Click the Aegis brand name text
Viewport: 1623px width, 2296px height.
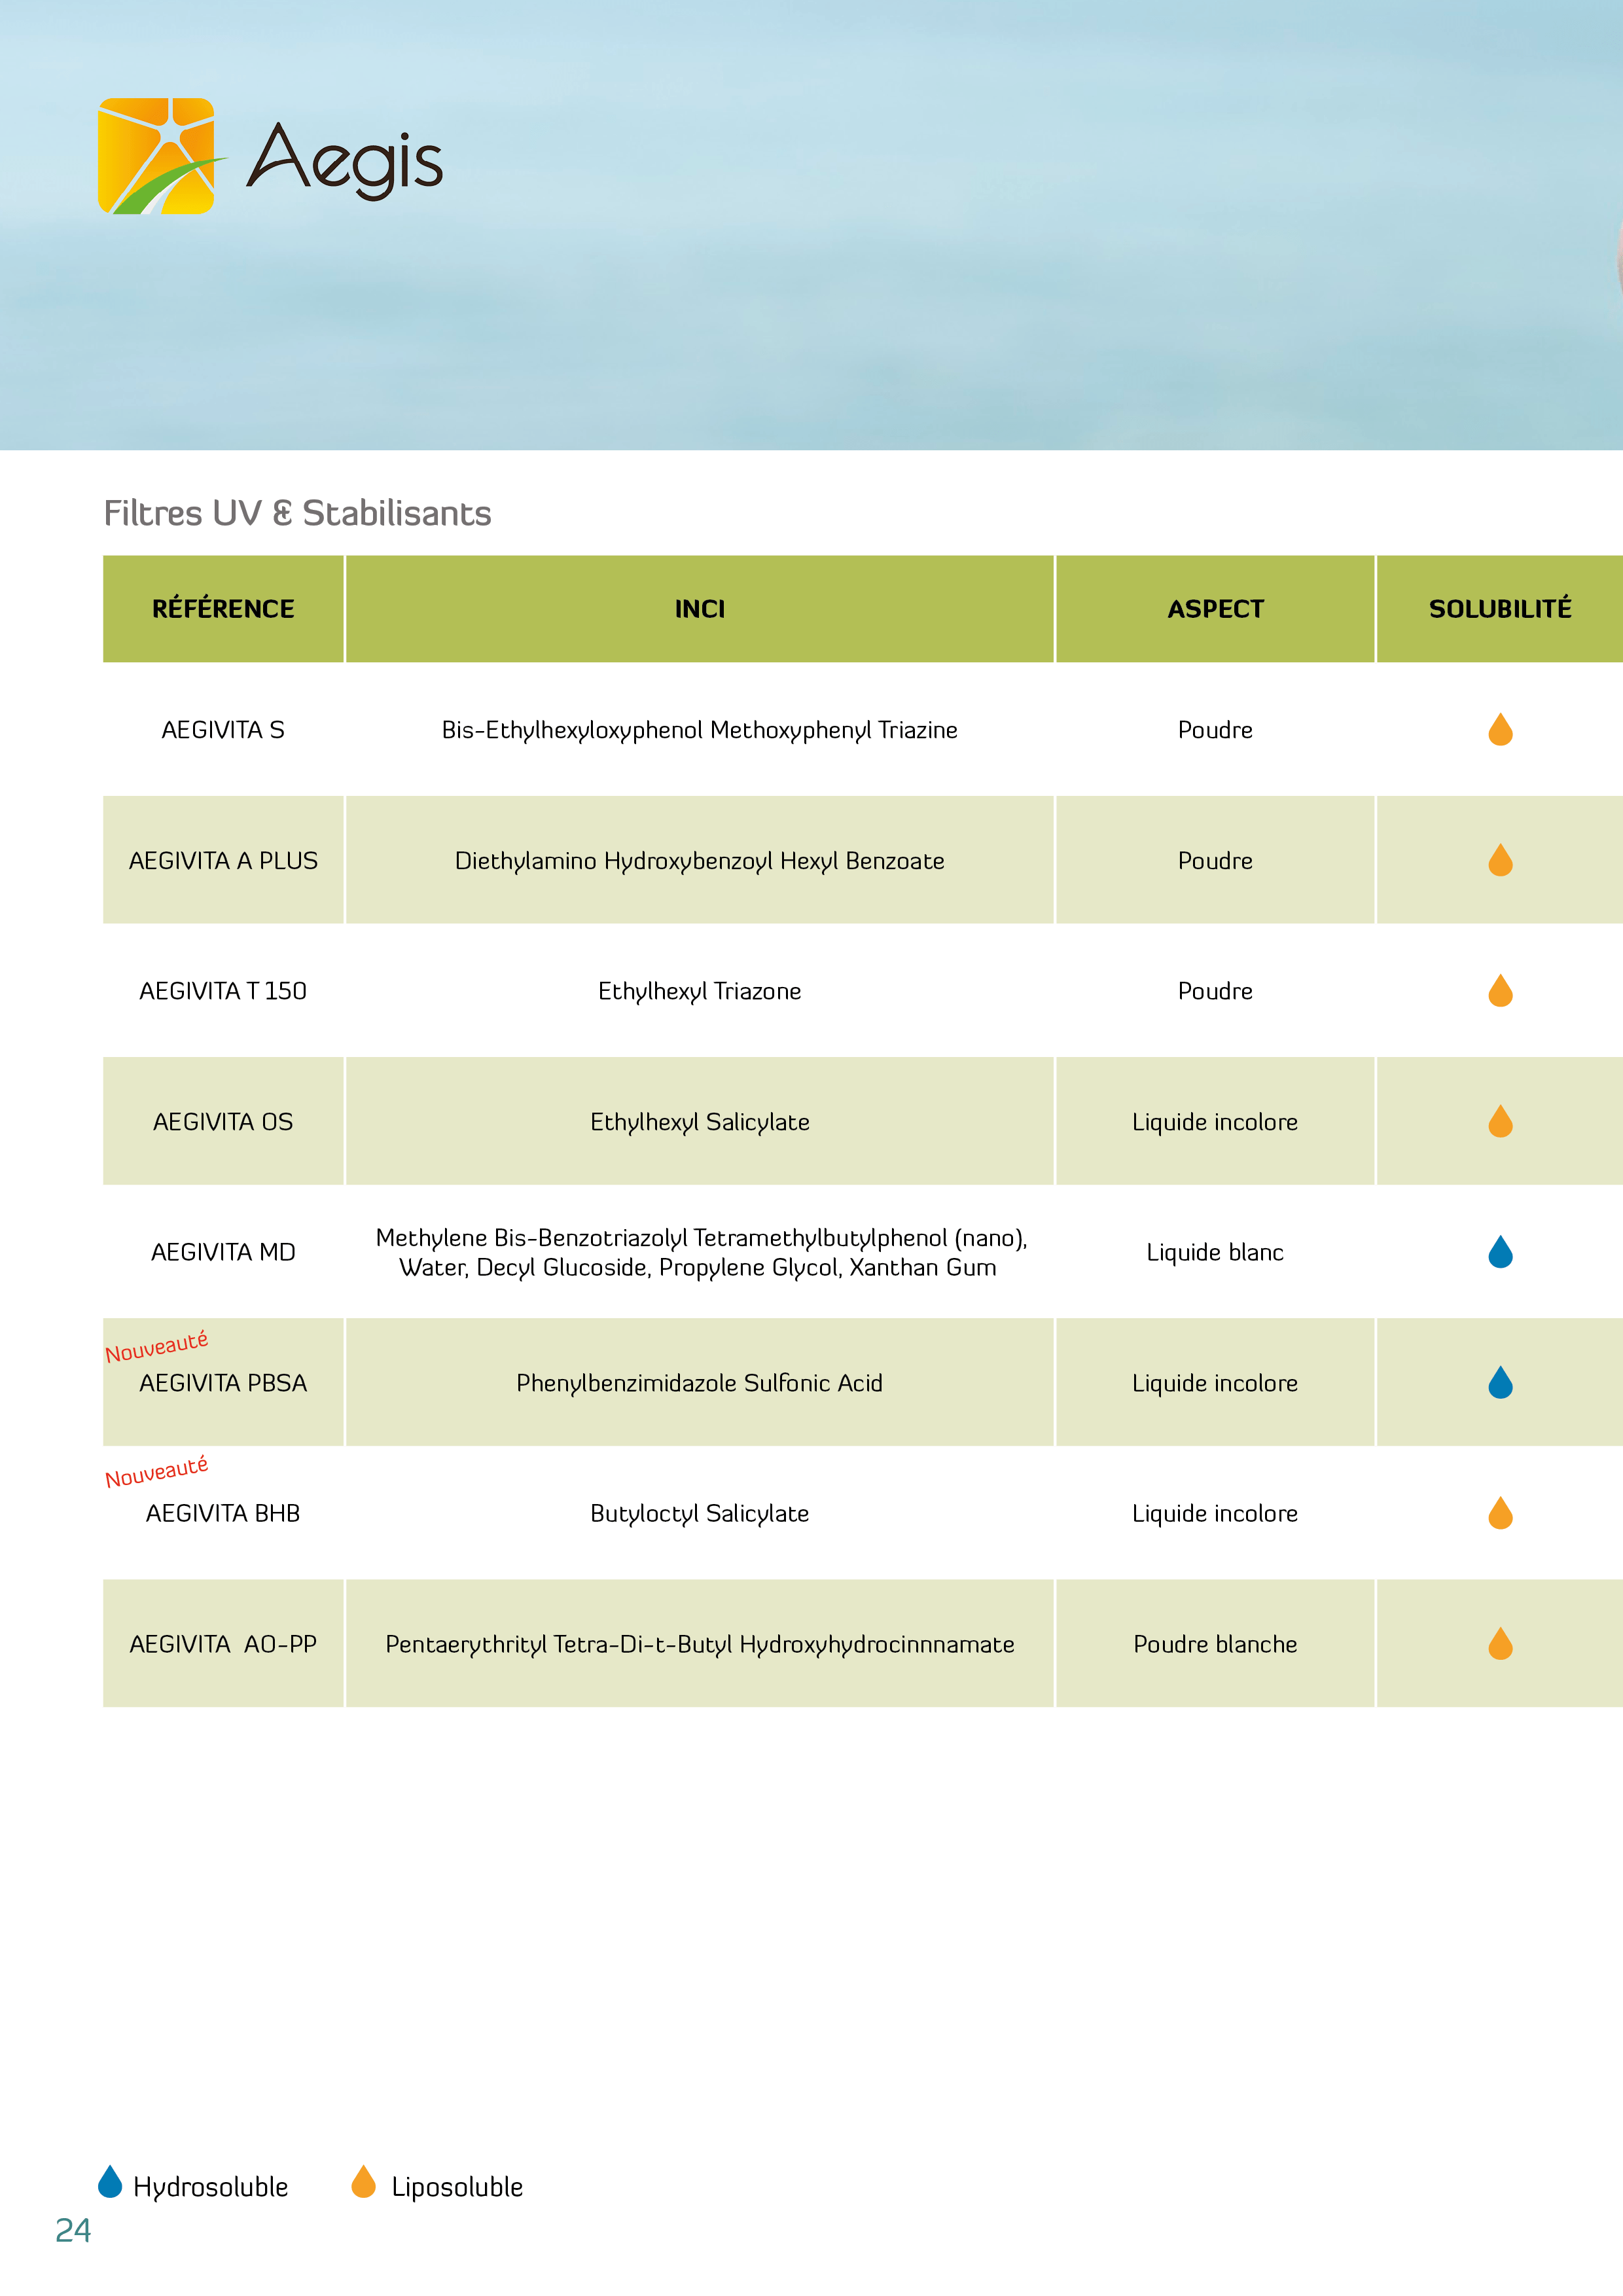[344, 160]
